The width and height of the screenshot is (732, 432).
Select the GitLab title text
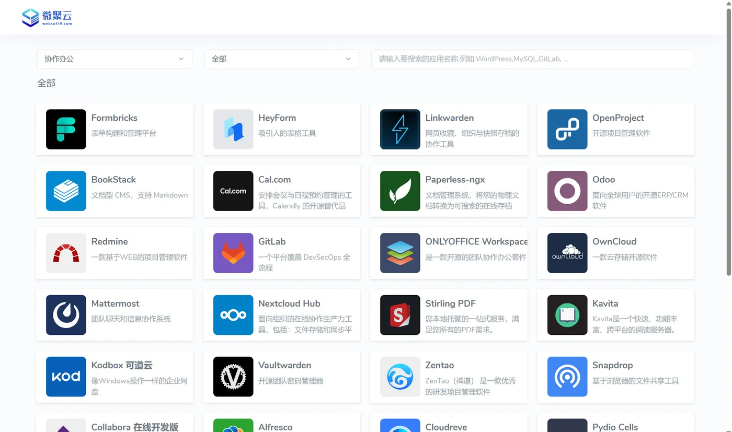point(272,242)
